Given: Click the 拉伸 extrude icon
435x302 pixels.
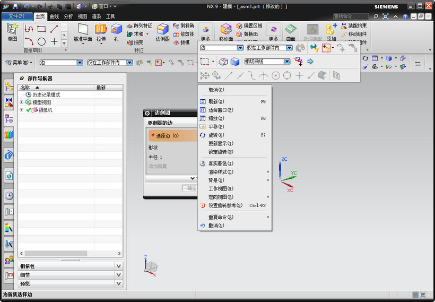Looking at the screenshot, I should click(101, 29).
